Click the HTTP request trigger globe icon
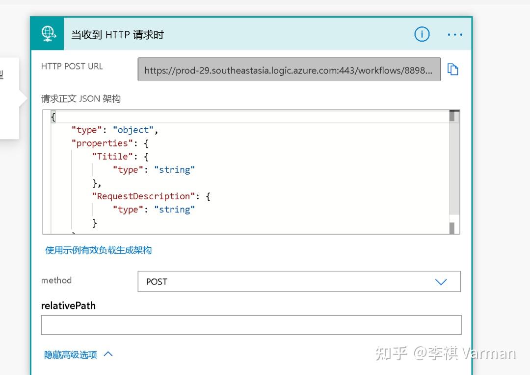The width and height of the screenshot is (530, 375). click(x=48, y=34)
